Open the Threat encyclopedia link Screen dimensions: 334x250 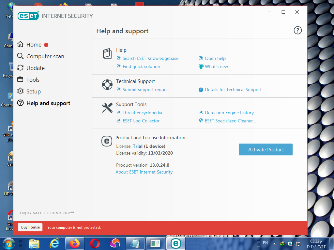tap(142, 113)
